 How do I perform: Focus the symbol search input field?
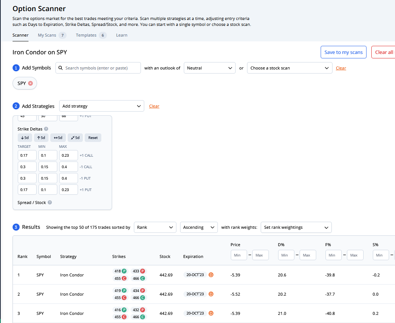click(101, 68)
